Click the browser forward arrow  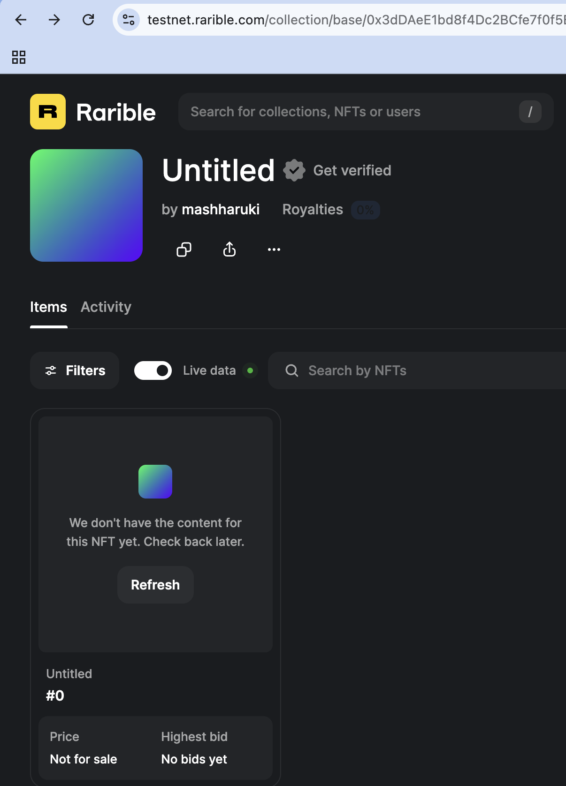coord(54,20)
